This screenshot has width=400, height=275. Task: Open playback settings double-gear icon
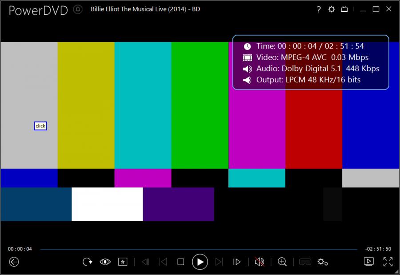(x=323, y=262)
